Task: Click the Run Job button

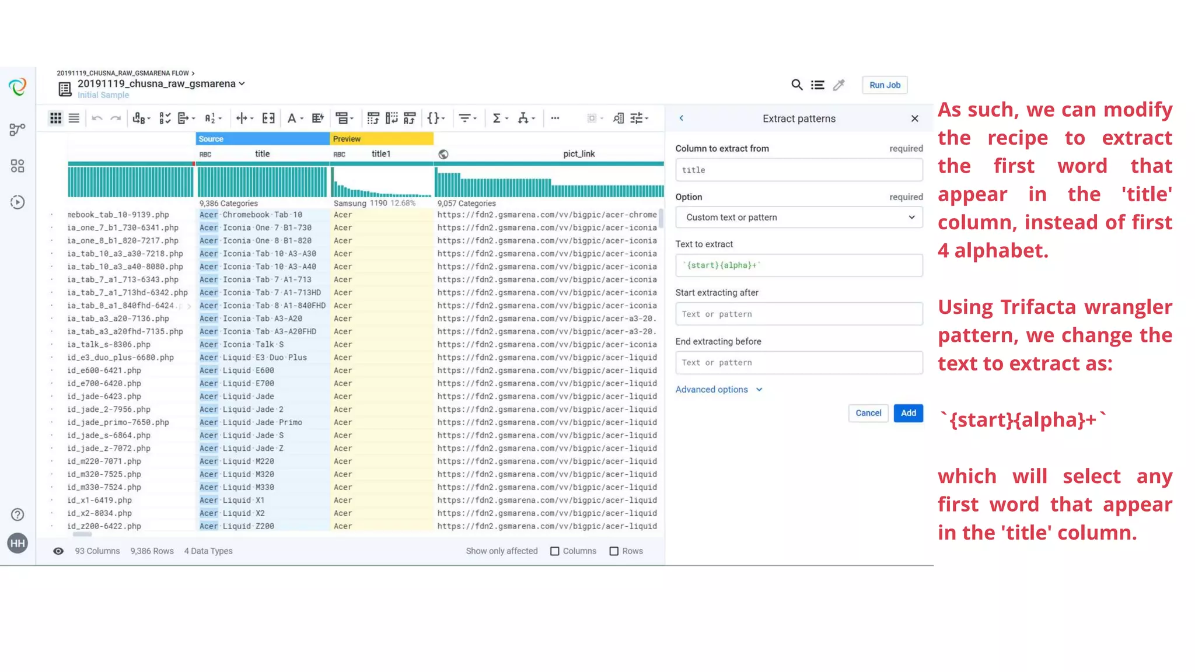Action: coord(885,85)
